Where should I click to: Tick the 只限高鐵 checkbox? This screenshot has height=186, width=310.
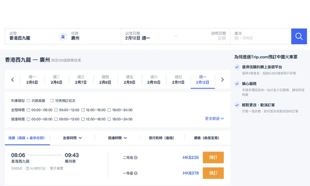[29, 101]
